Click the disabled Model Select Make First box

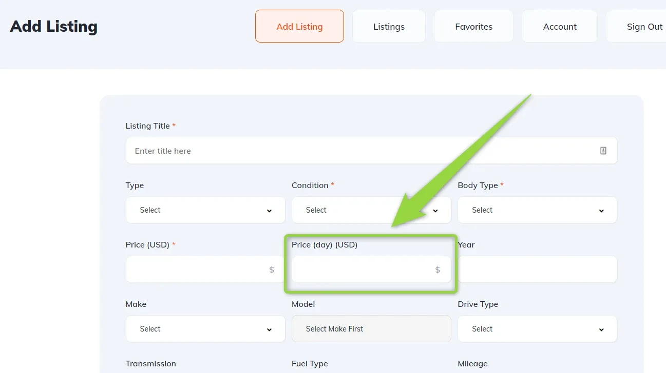pyautogui.click(x=371, y=329)
